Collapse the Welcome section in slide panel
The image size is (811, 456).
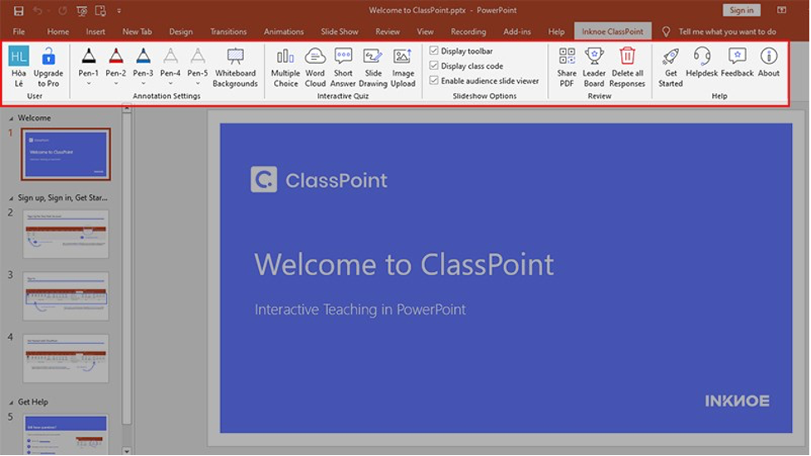pos(12,118)
